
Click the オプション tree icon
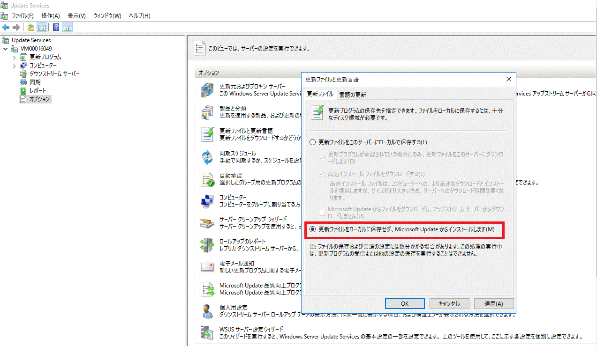23,99
